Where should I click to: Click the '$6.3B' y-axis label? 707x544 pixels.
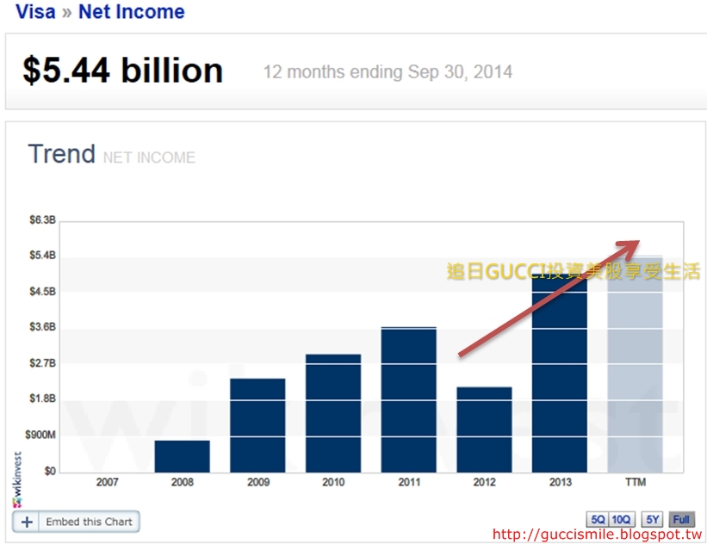tap(43, 220)
